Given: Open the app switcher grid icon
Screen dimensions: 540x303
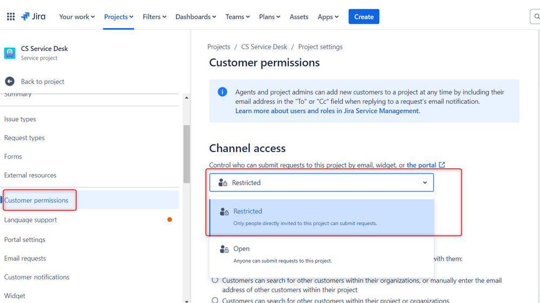Looking at the screenshot, I should 11,17.
